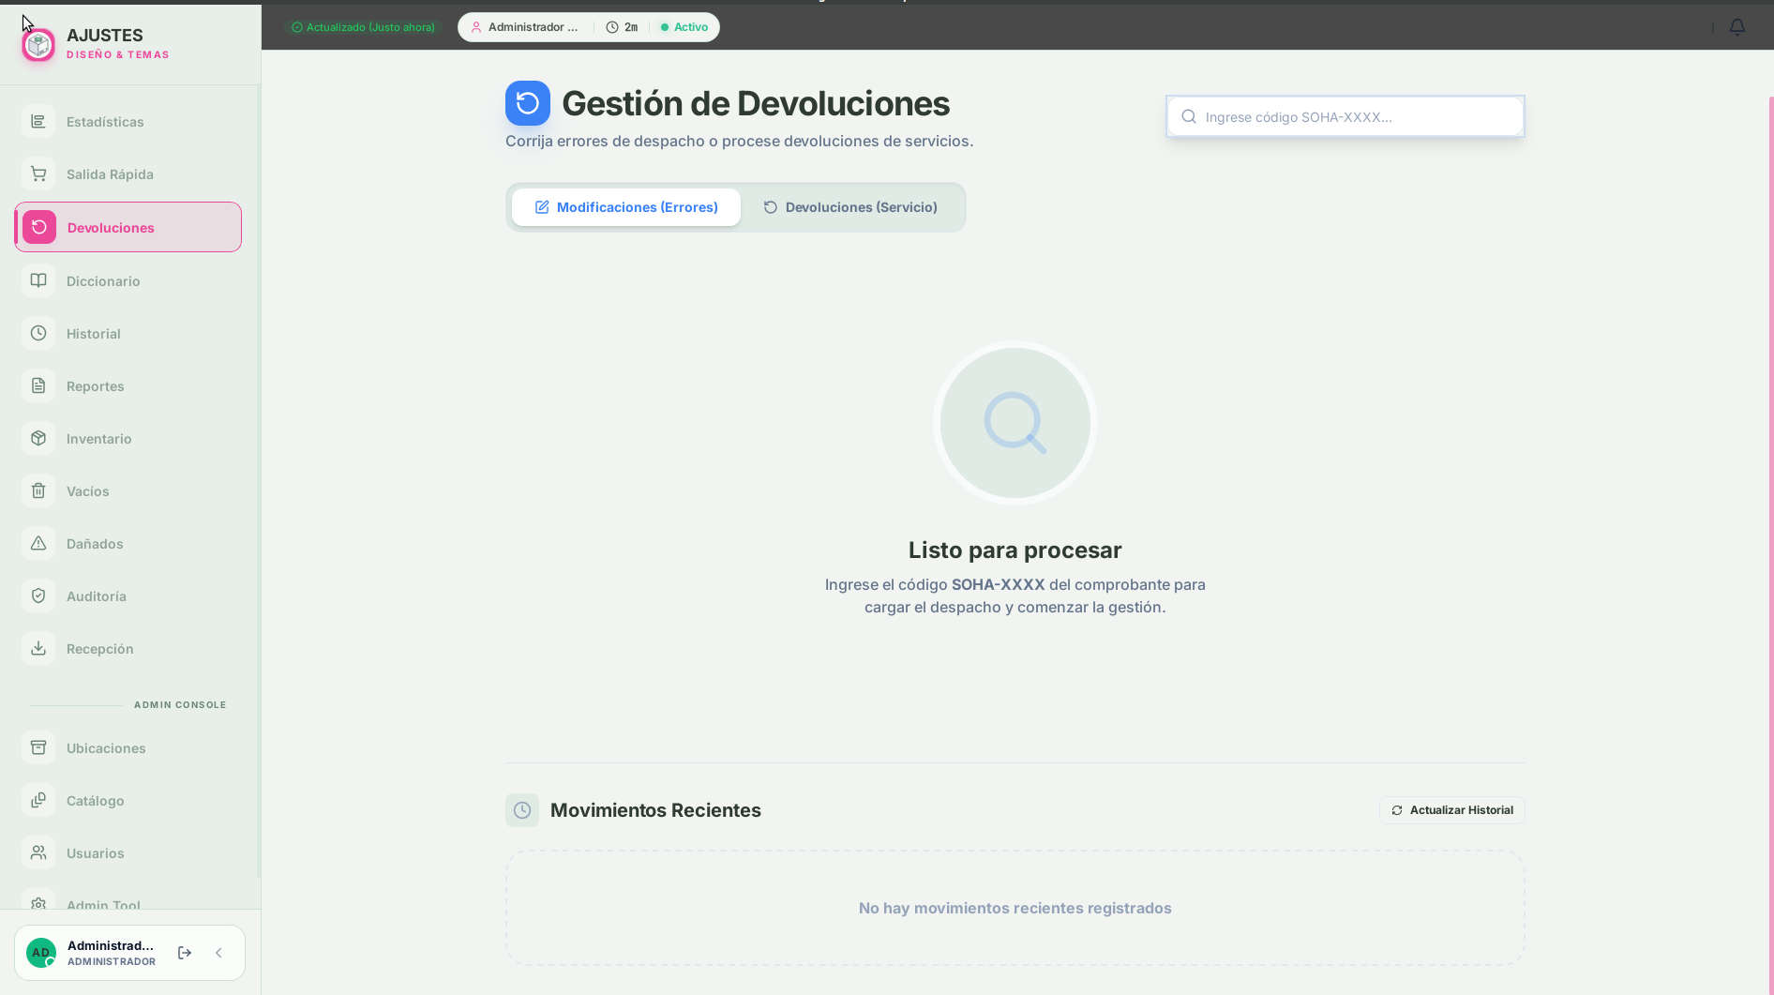
Task: Click the Actualizado (Justo ahora) badge
Action: (363, 27)
